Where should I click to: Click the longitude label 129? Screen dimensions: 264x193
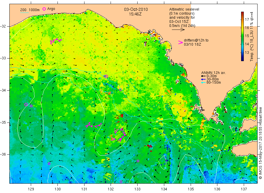pos(31,189)
